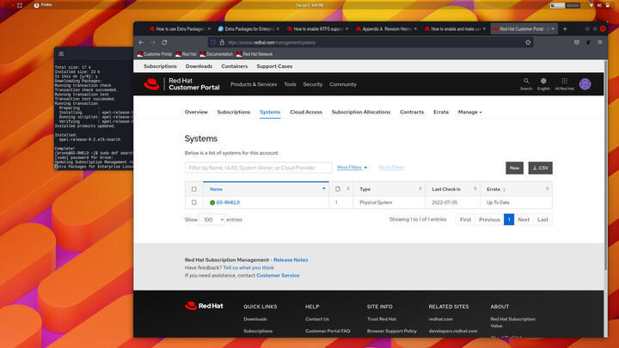
Task: Open the Firefox hamburger menu
Action: coord(600,42)
